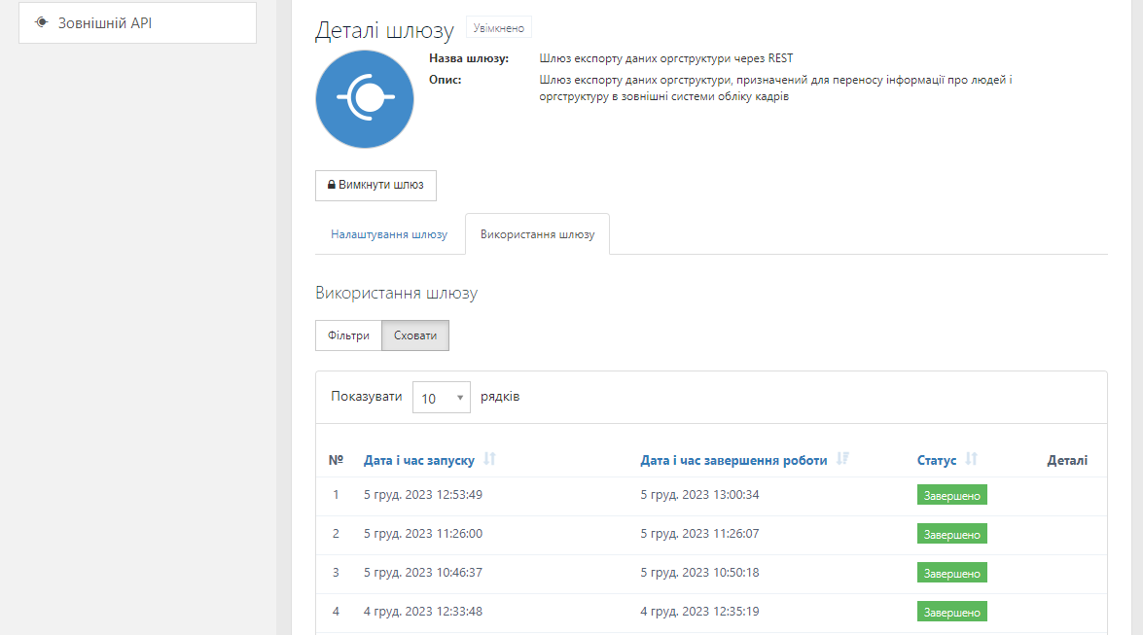1143x635 pixels.
Task: Click the рядків label
Action: click(x=500, y=397)
